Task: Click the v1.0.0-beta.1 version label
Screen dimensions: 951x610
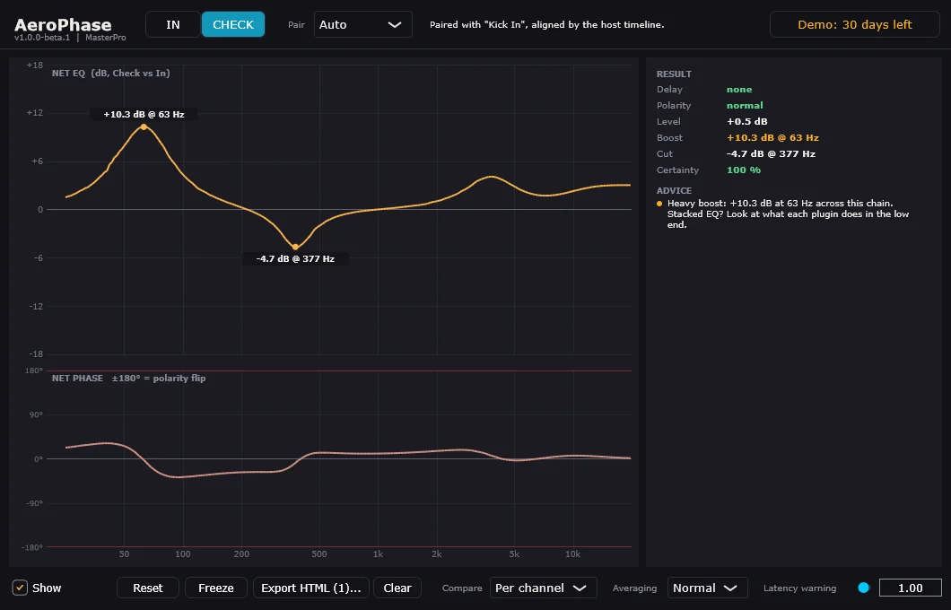Action: pyautogui.click(x=42, y=38)
